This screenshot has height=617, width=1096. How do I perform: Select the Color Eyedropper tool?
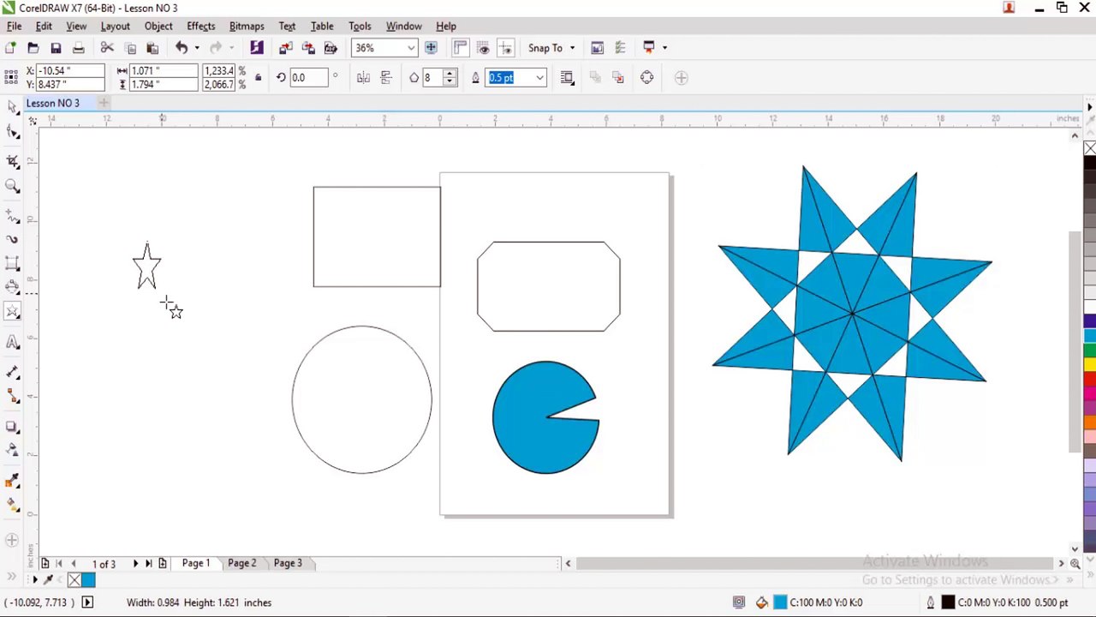point(12,481)
